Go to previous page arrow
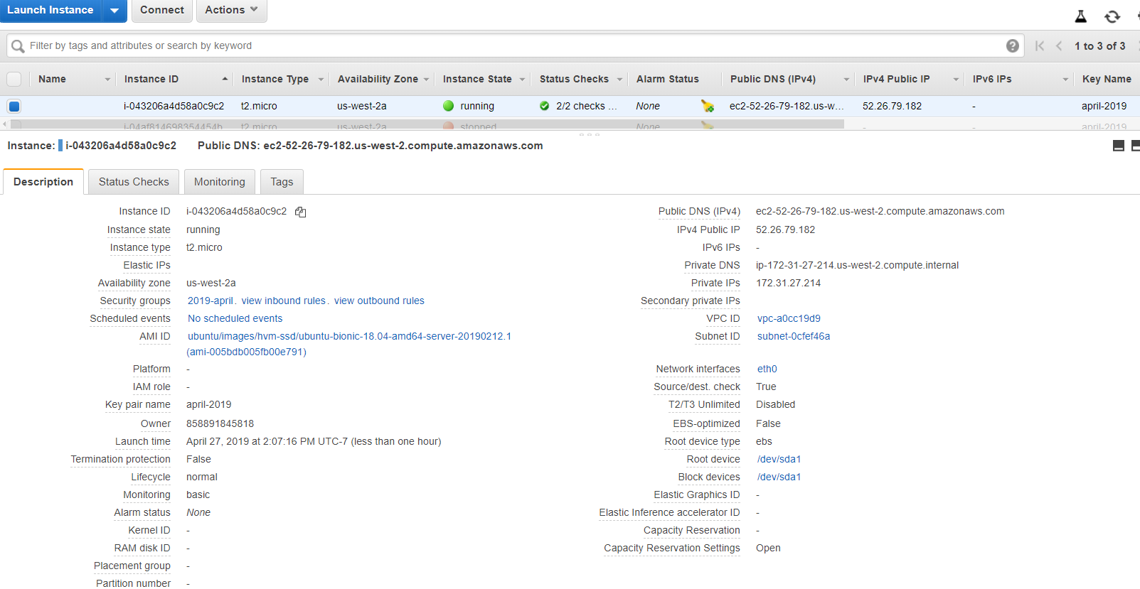Screen dimensions: 1140x589 point(1059,46)
